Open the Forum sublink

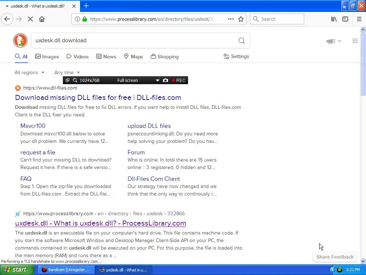tap(136, 153)
